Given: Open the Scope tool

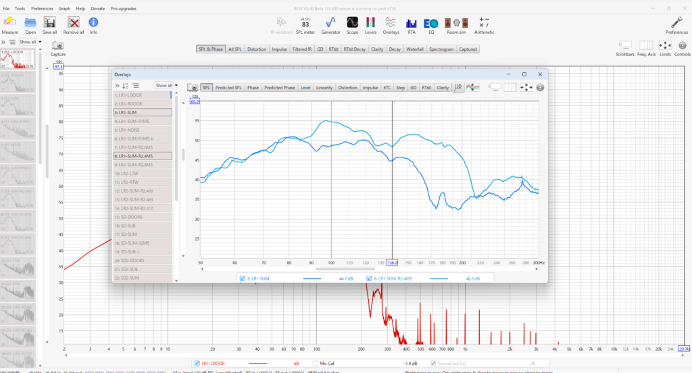Looking at the screenshot, I should coord(352,26).
